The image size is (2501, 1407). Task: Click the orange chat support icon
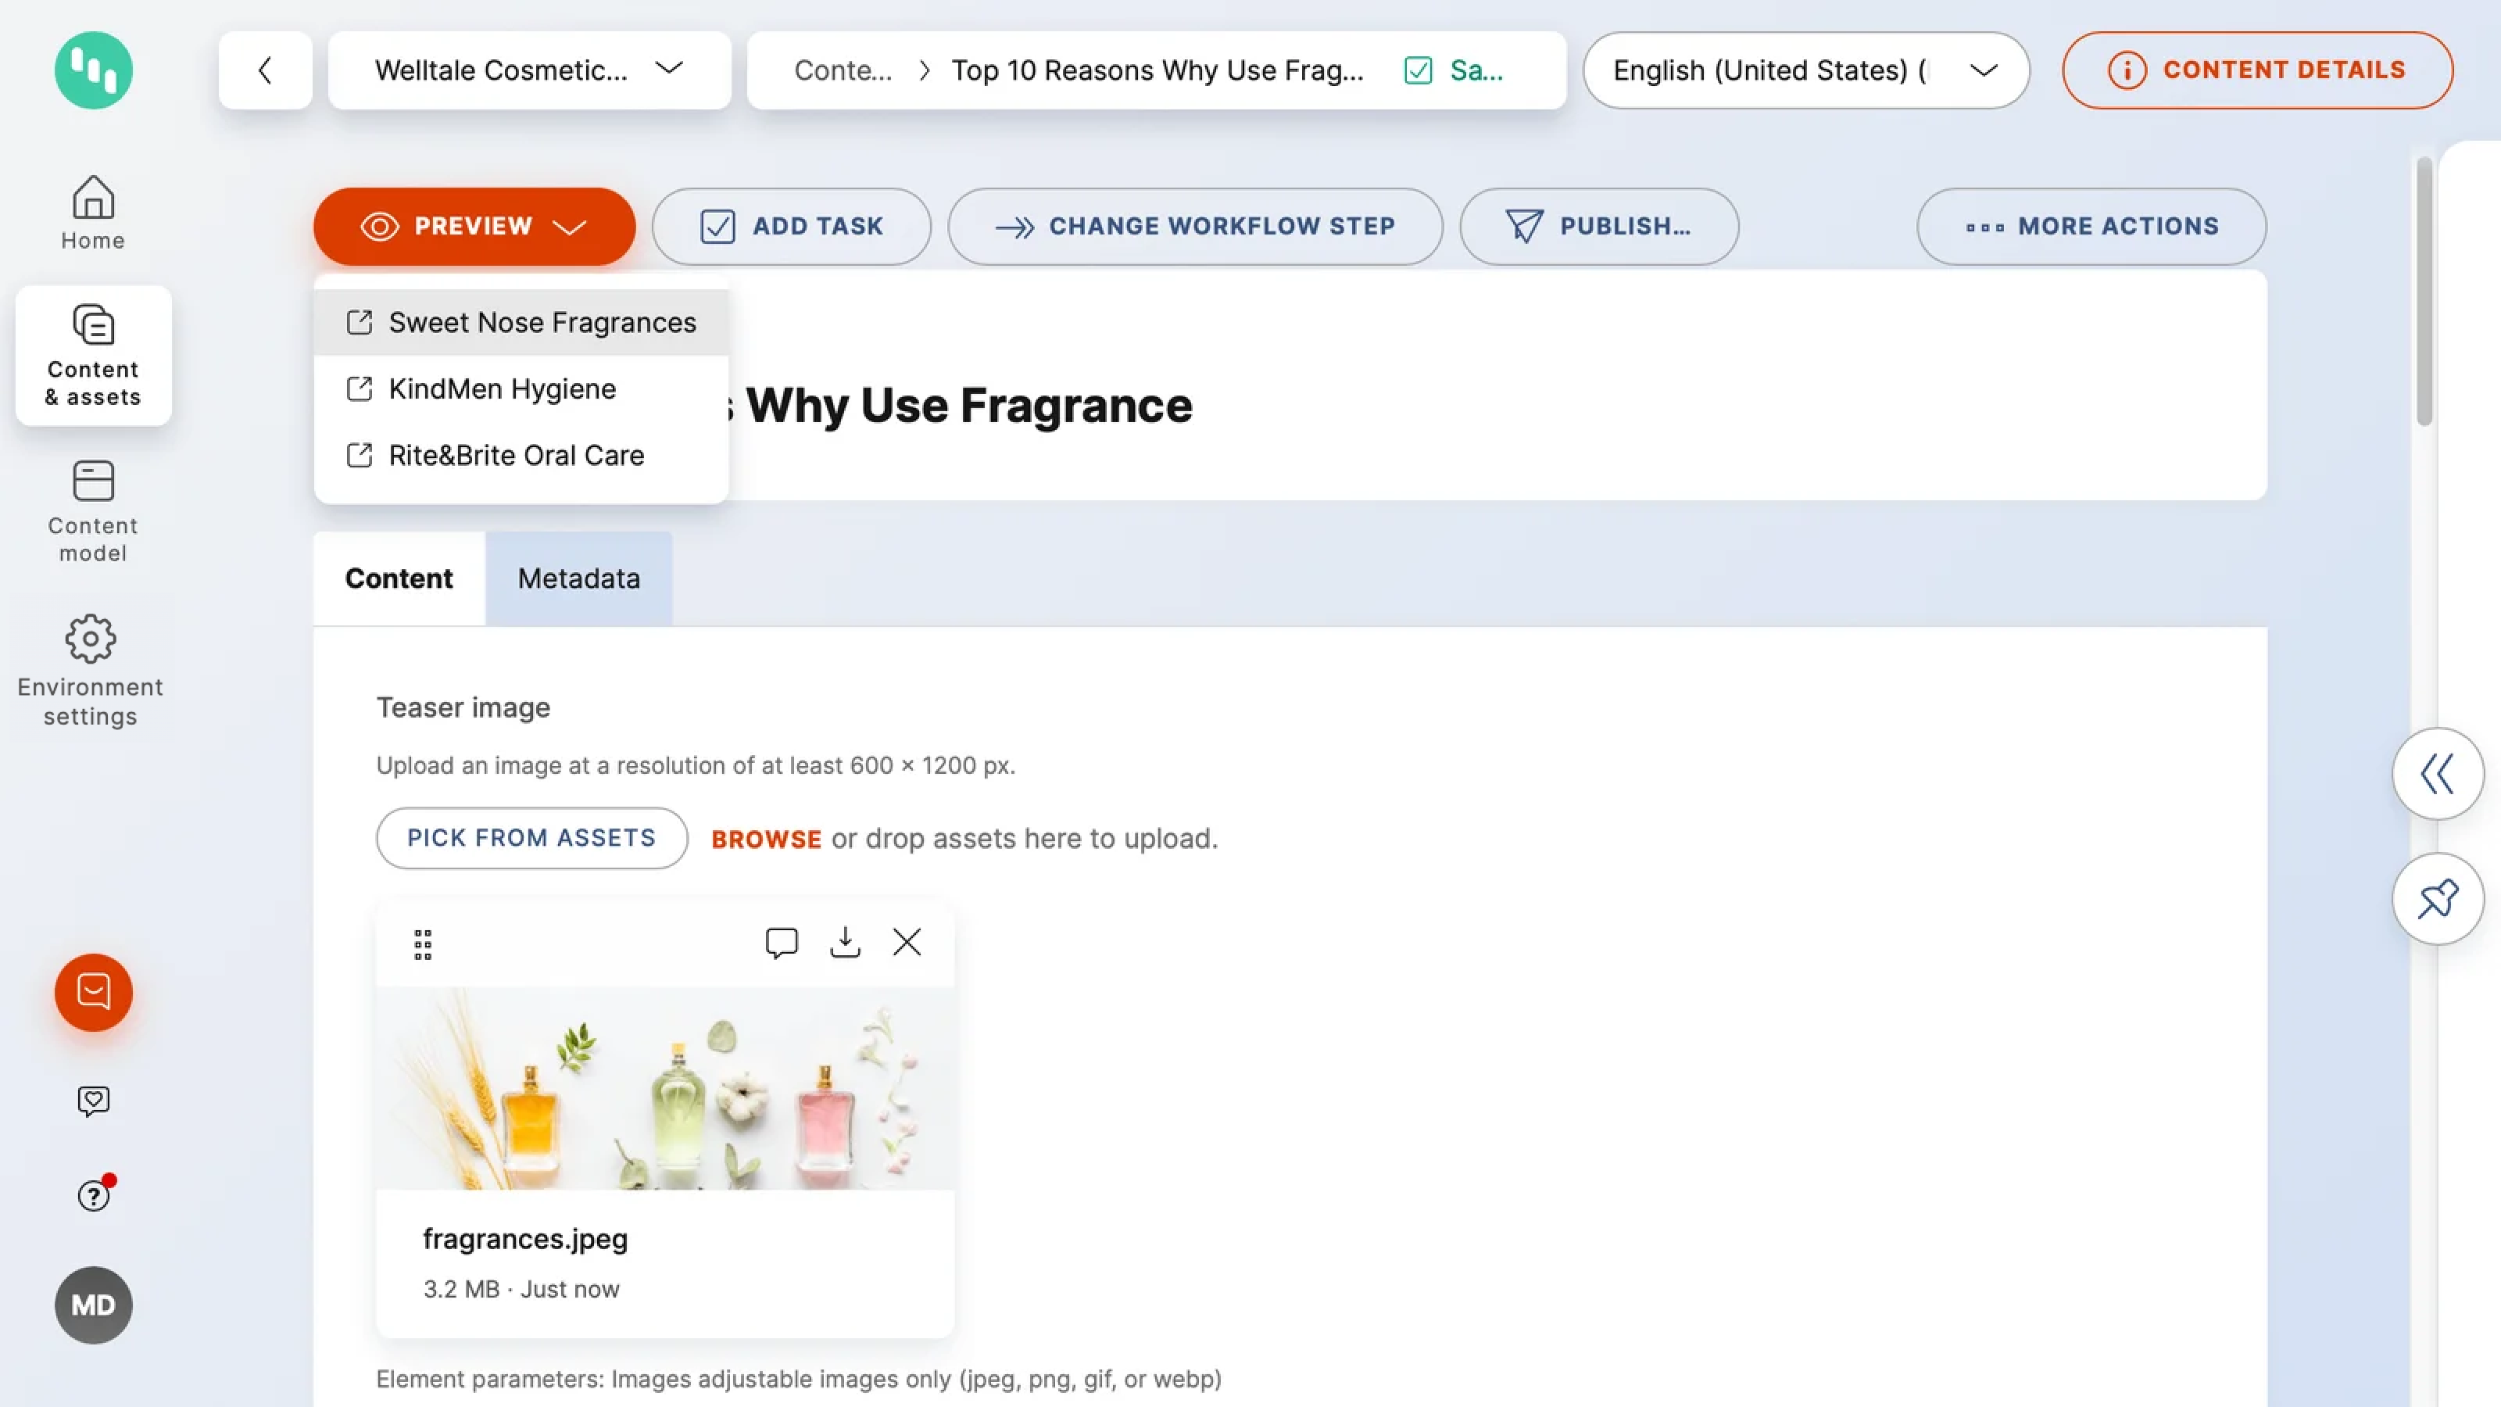tap(93, 991)
